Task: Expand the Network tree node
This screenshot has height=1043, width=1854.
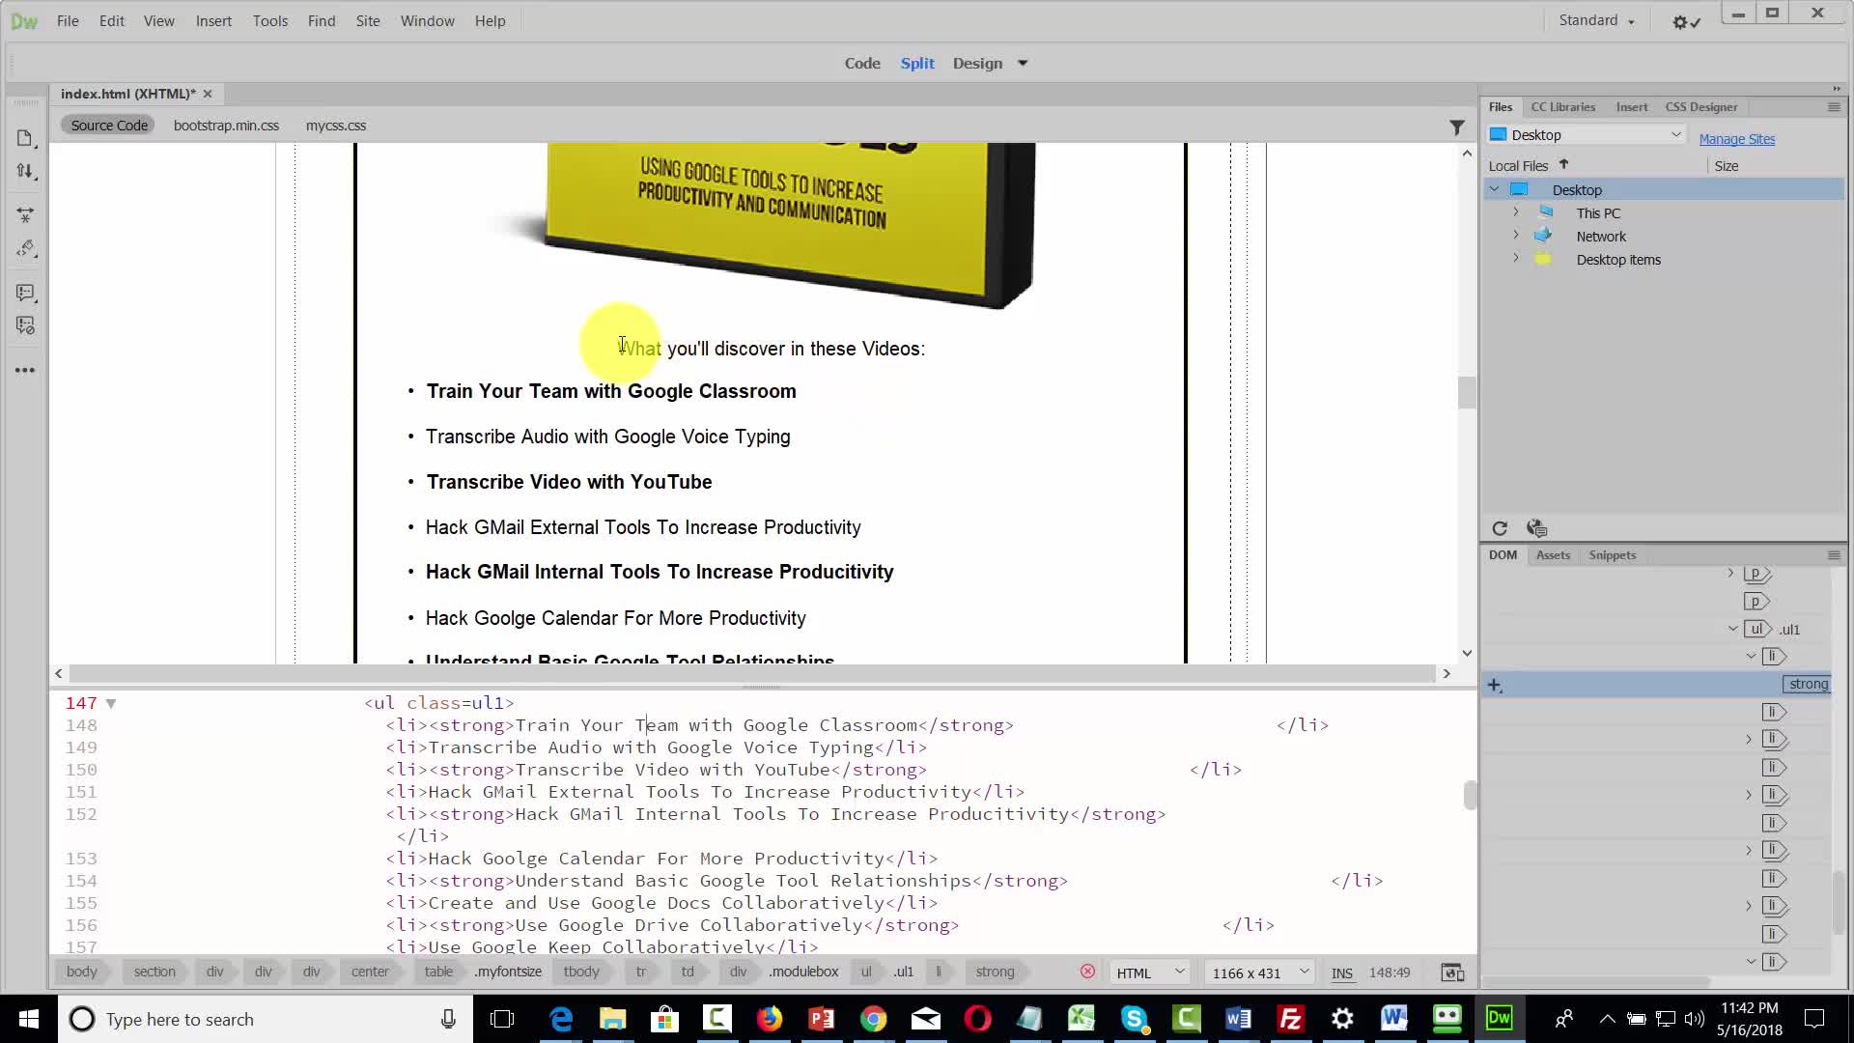Action: 1516,235
